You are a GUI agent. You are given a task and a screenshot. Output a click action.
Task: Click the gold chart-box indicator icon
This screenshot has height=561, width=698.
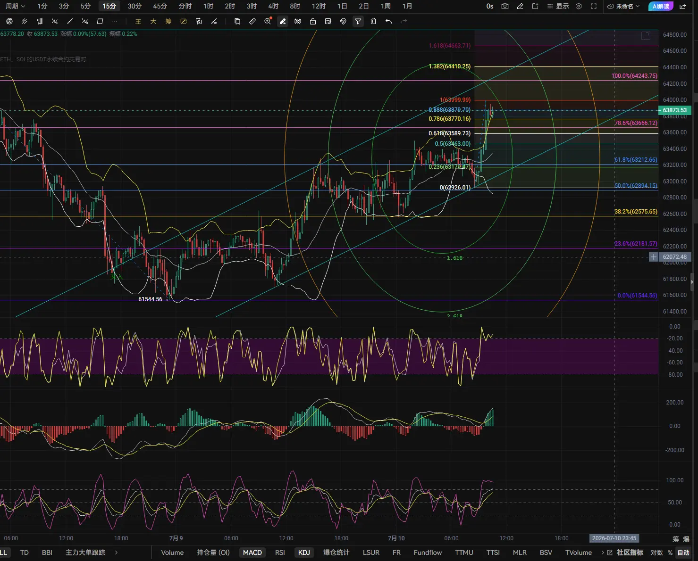(x=184, y=21)
